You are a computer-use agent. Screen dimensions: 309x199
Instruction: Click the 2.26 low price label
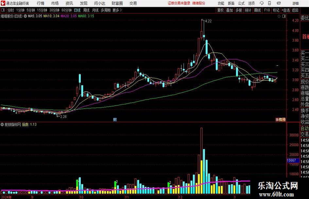(x=63, y=117)
